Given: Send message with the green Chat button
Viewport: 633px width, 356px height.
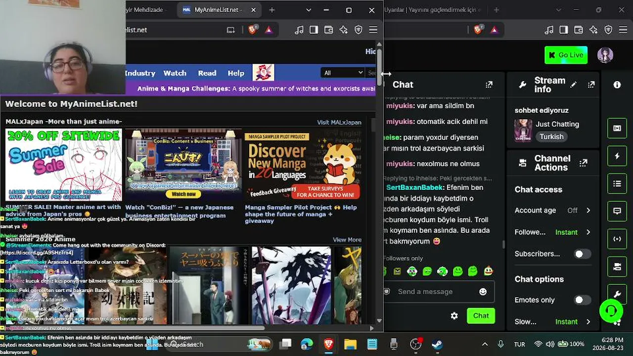Looking at the screenshot, I should coord(481,316).
